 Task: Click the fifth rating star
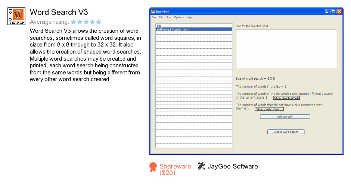99,22
